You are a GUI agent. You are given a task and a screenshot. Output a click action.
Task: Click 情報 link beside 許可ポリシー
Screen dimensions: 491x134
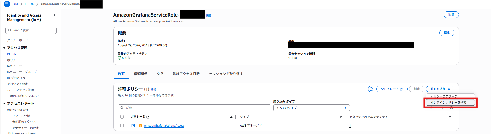153,90
